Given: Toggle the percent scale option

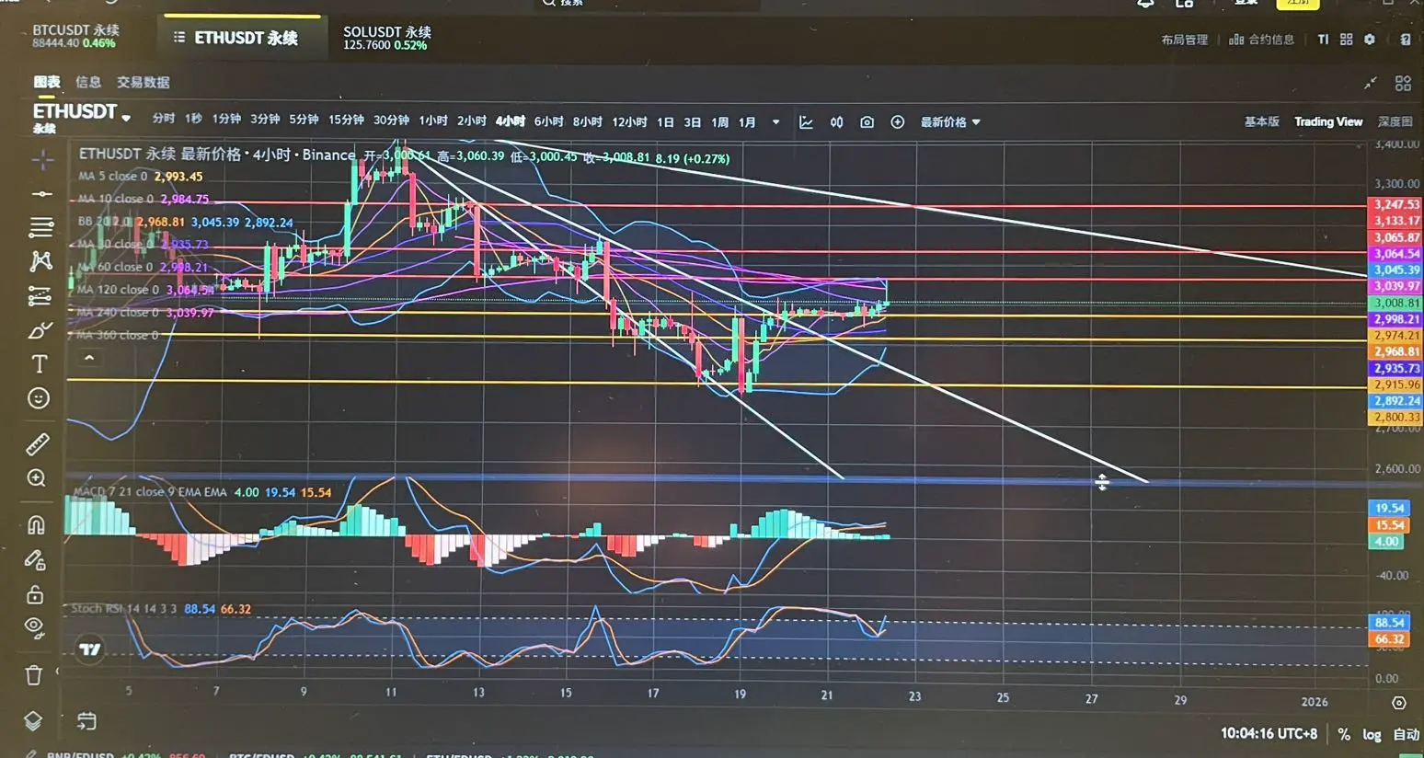Looking at the screenshot, I should coord(1344,734).
